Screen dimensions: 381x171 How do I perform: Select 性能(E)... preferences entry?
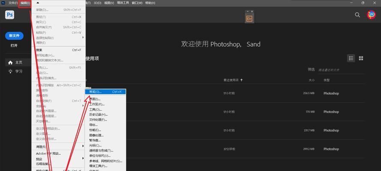[105, 130]
